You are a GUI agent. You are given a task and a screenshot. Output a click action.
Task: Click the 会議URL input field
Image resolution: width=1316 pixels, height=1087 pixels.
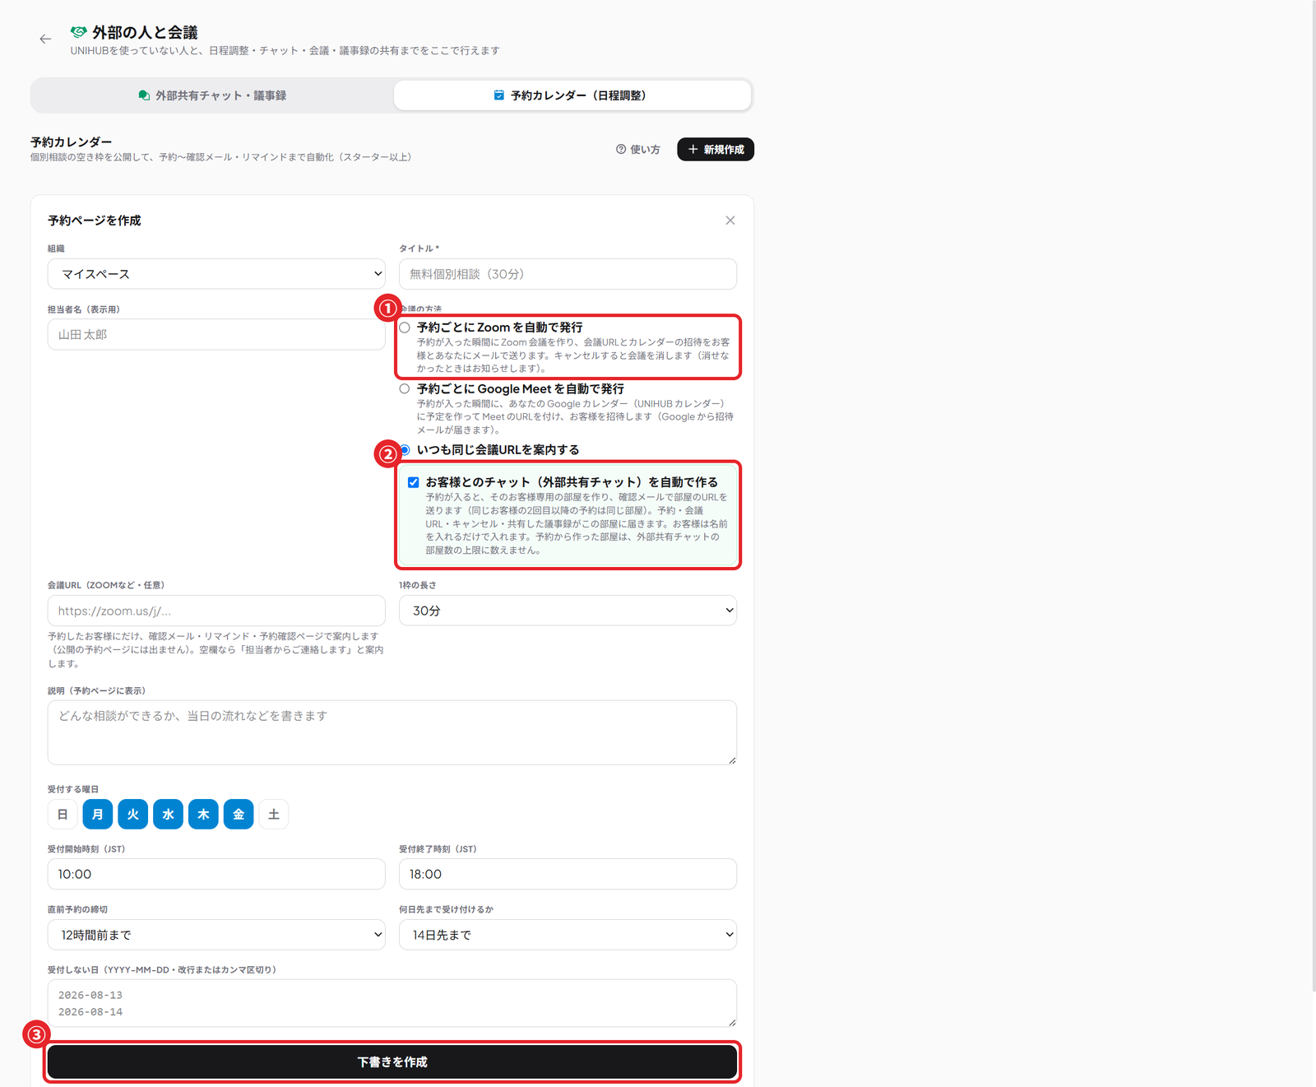216,611
